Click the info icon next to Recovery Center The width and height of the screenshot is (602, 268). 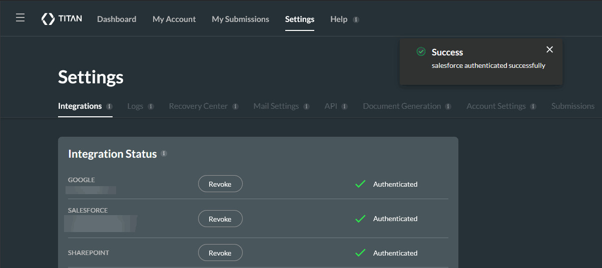[235, 106]
